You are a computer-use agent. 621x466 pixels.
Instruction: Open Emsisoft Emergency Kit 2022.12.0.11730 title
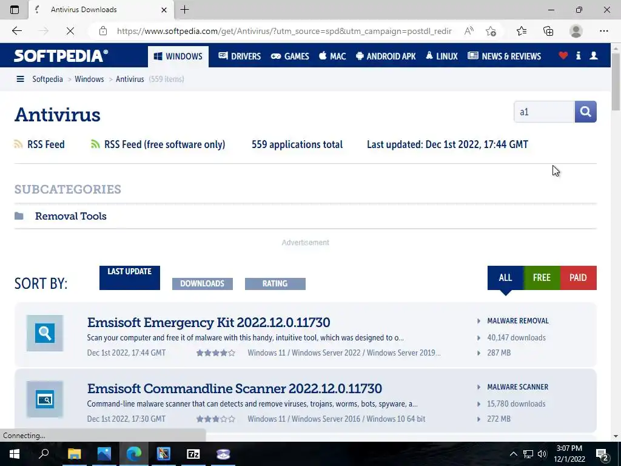point(209,322)
